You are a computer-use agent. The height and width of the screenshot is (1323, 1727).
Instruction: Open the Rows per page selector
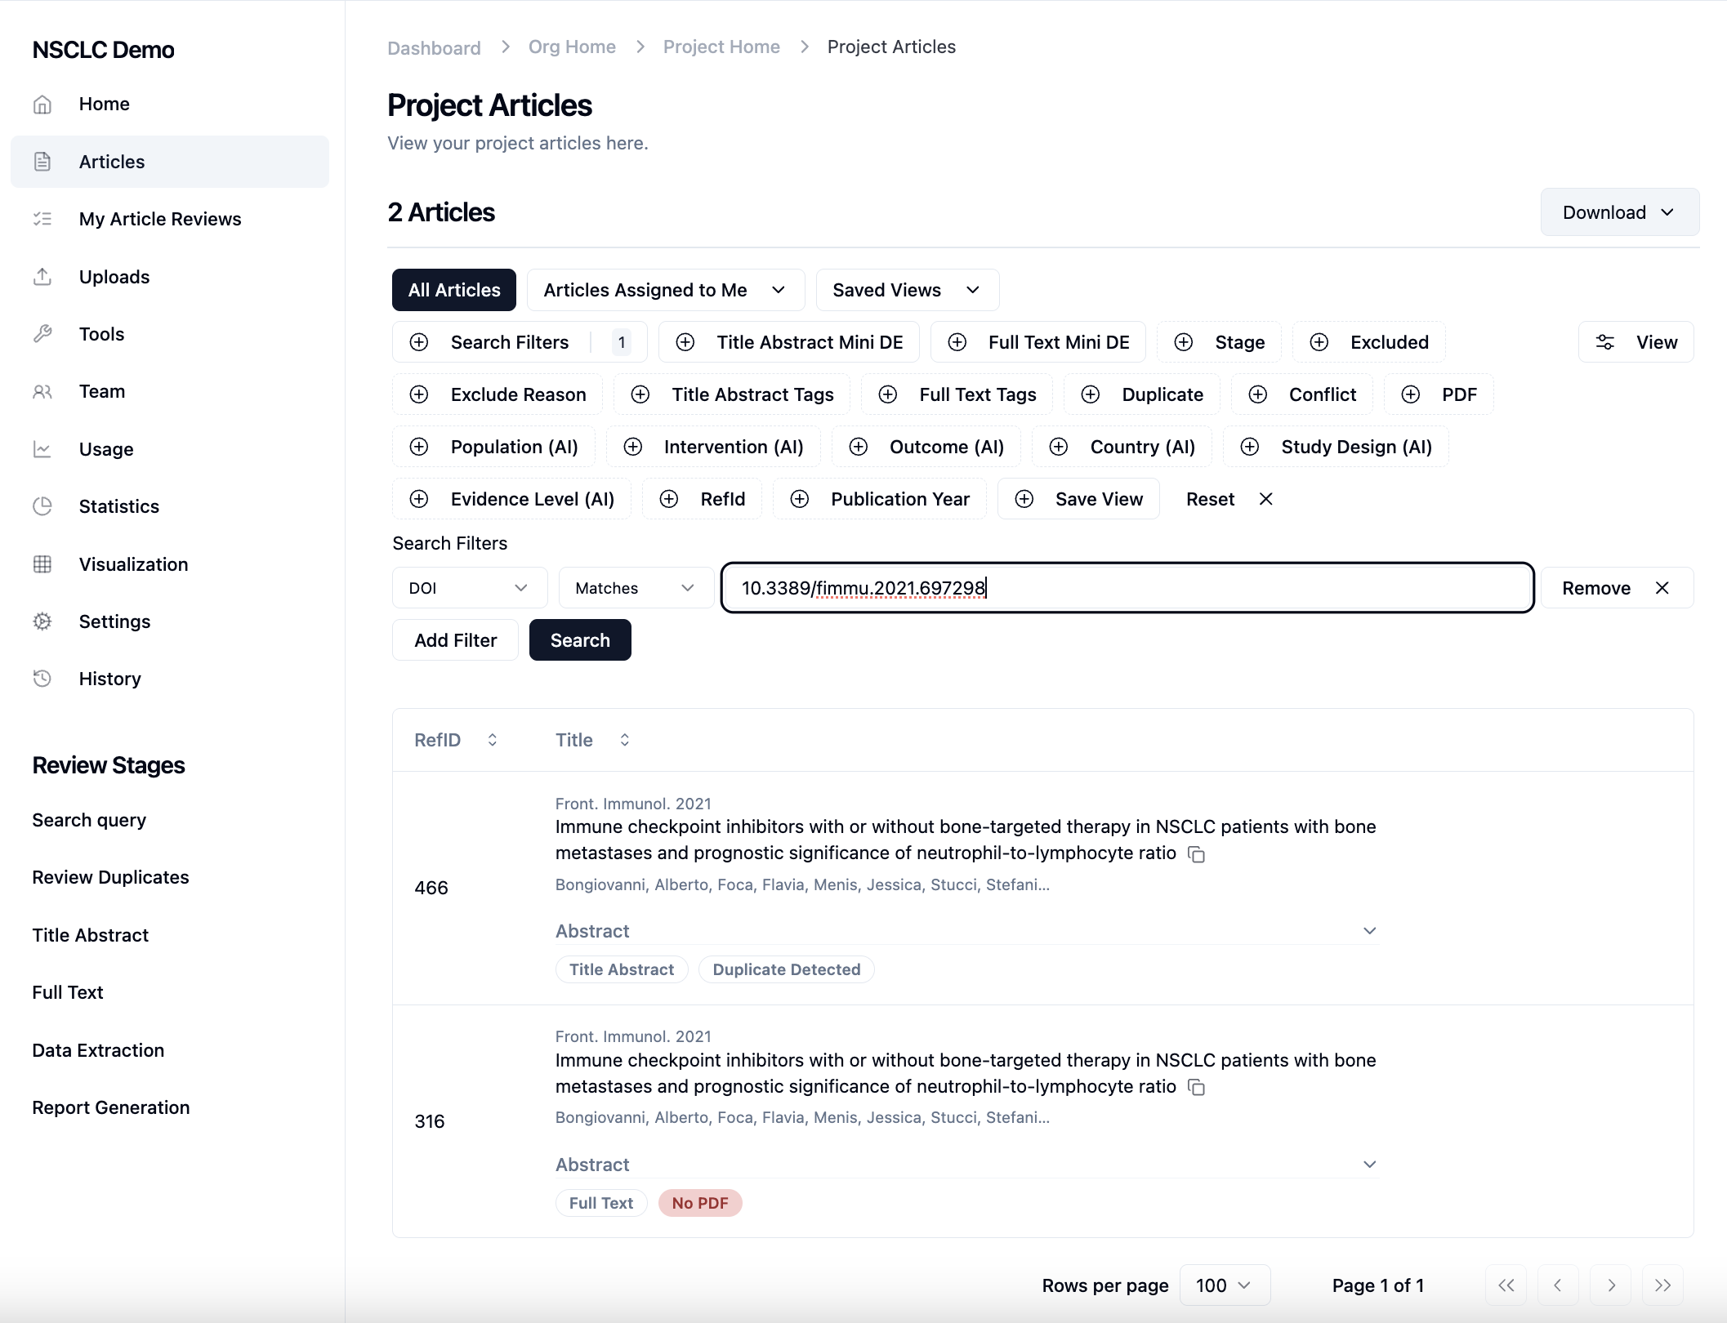click(x=1224, y=1285)
